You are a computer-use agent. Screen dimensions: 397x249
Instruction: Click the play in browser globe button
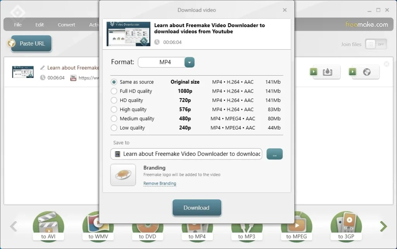(x=364, y=72)
